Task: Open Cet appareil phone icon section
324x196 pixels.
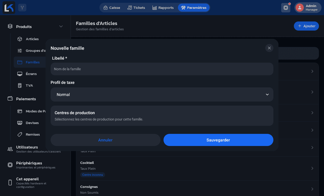Action: click(x=10, y=183)
